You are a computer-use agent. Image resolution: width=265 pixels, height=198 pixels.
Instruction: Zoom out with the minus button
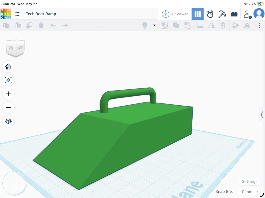point(8,108)
